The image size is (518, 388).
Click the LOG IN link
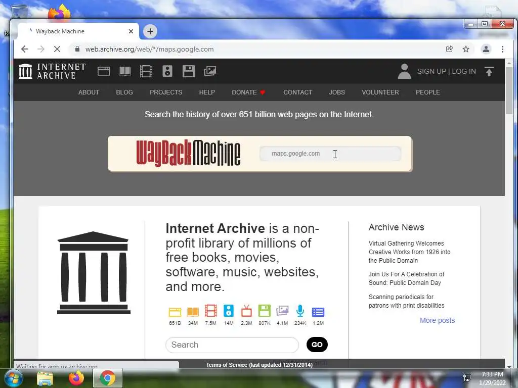pos(464,71)
